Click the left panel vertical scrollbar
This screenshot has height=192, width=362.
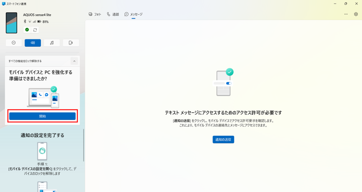[84, 145]
